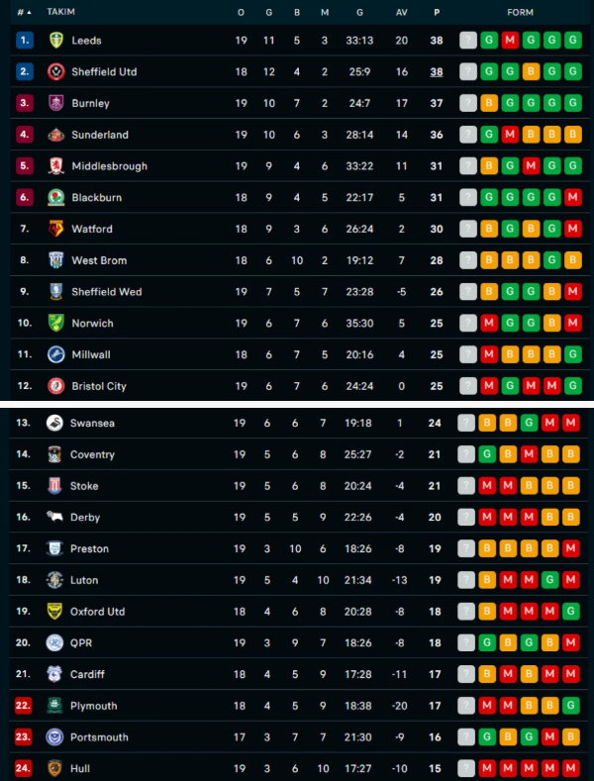Click the Watford club crest icon

click(56, 229)
